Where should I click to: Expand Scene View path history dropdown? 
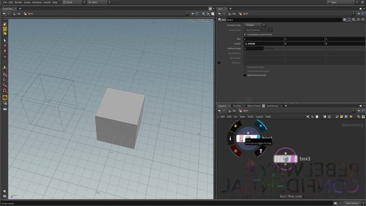(x=187, y=14)
